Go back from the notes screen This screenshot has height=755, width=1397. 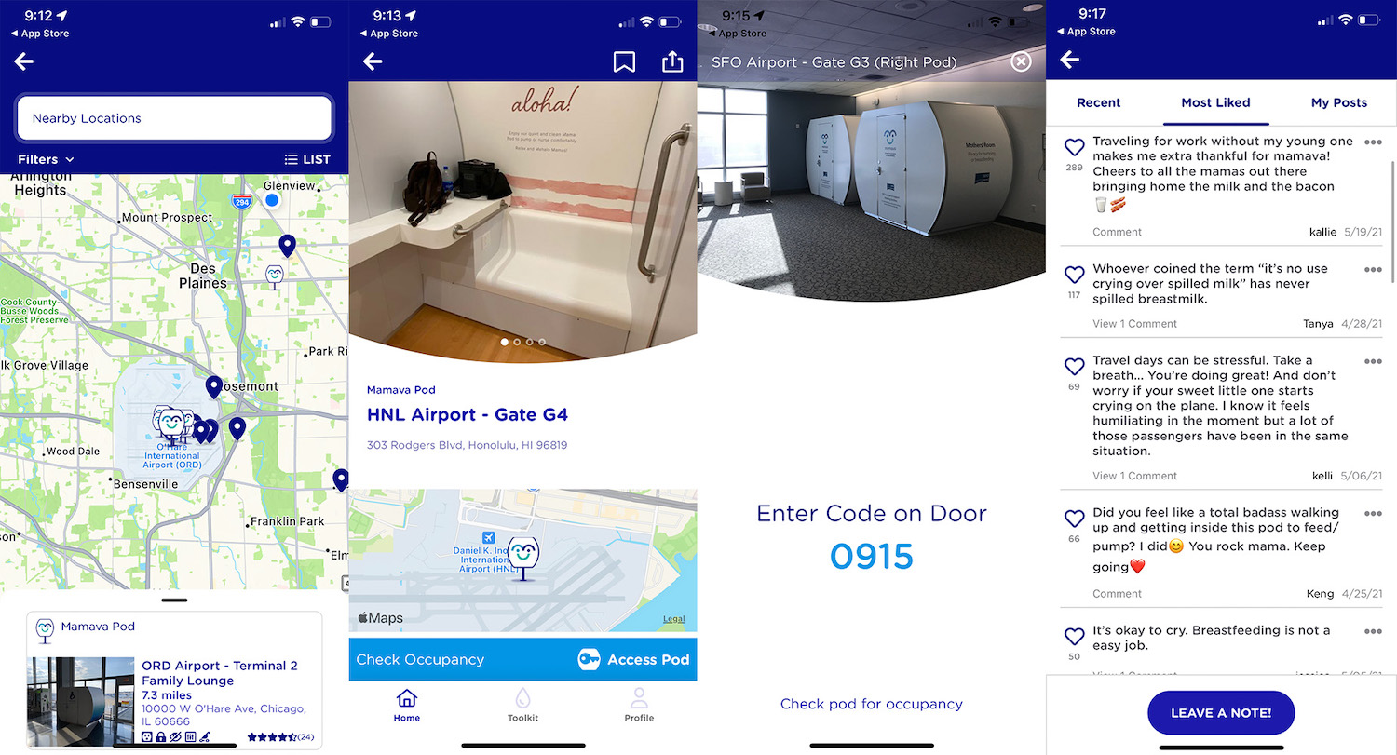point(1070,60)
